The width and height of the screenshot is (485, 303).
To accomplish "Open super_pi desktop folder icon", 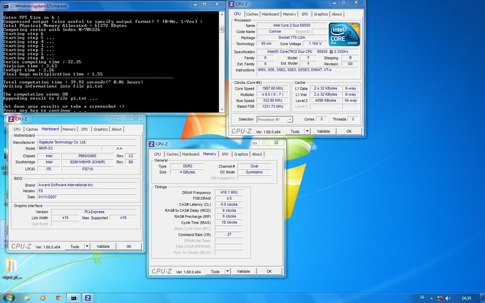I will 12,268.
